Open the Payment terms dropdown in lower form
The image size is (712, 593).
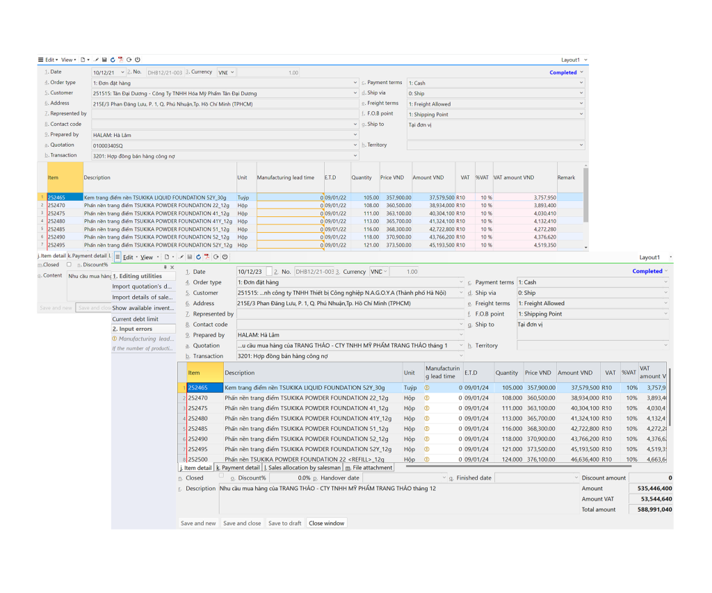tap(665, 282)
